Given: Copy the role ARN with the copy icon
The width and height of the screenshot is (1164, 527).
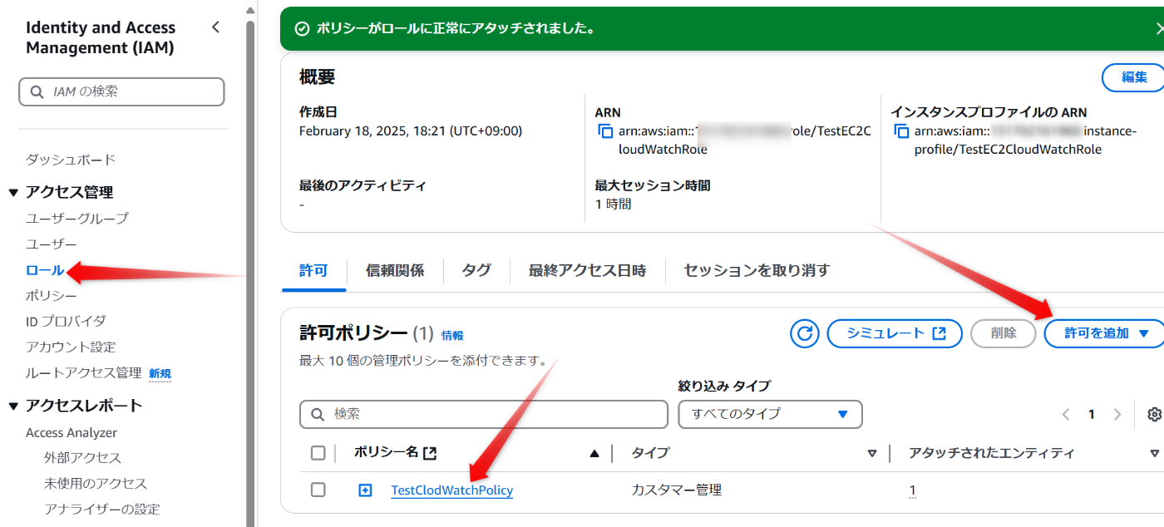Looking at the screenshot, I should [605, 131].
